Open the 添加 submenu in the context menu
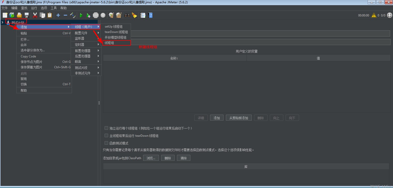393x188 pixels. [44, 27]
